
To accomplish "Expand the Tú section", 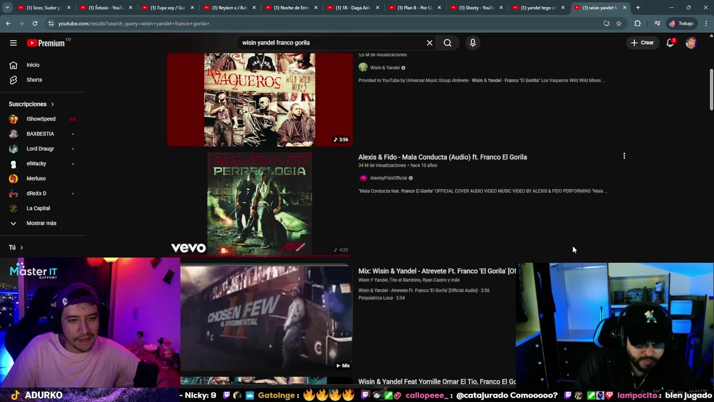I will pos(16,247).
